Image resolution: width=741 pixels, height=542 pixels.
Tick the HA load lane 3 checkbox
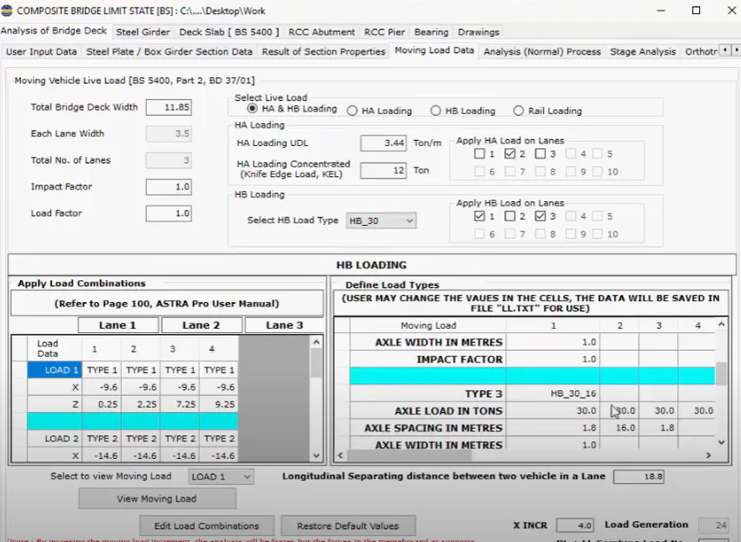(x=540, y=154)
